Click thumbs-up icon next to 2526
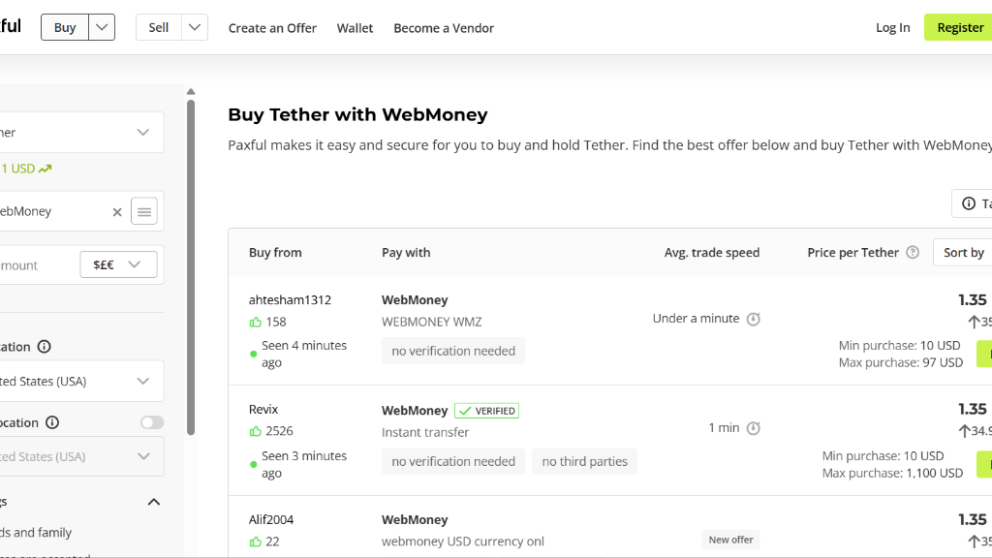This screenshot has width=992, height=558. [x=256, y=431]
